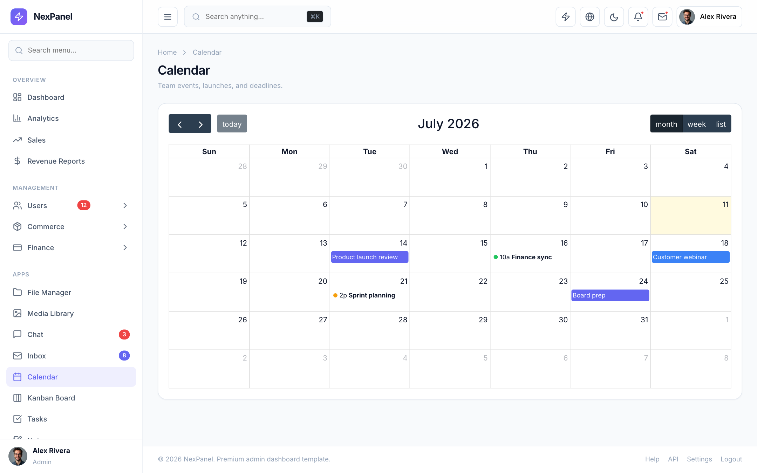Viewport: 757px width, 473px height.
Task: Click the Kanban Board columns icon
Action: (x=17, y=398)
